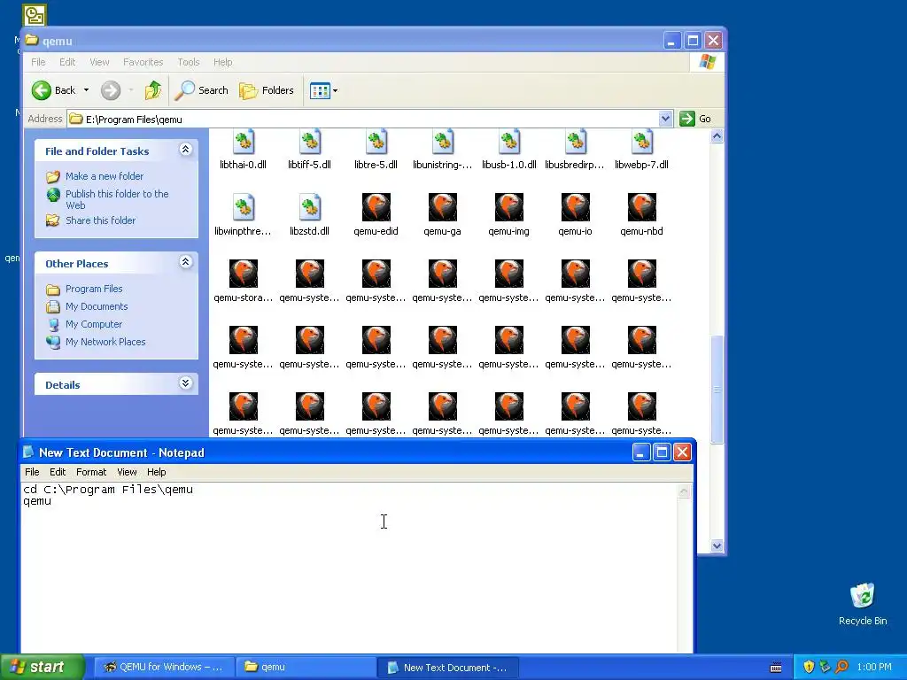Expand the Details panel
This screenshot has width=907, height=680.
[185, 383]
